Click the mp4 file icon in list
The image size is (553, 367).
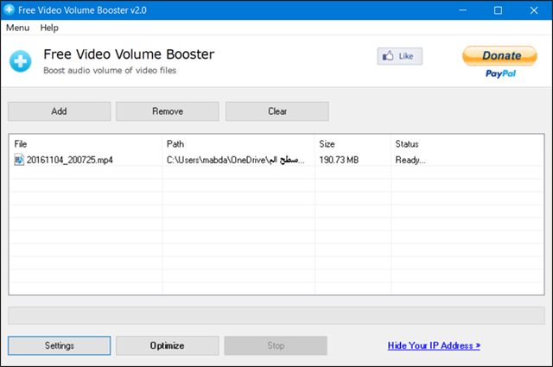click(x=19, y=160)
